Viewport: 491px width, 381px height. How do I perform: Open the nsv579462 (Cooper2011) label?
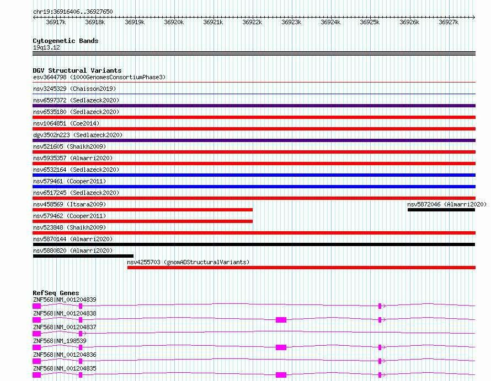[70, 216]
